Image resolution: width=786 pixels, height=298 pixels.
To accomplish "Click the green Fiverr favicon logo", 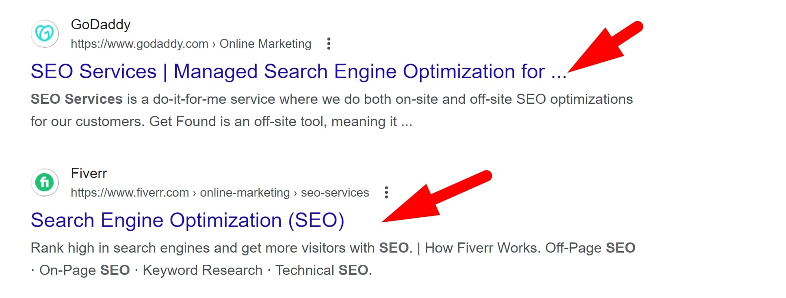I will click(x=45, y=182).
